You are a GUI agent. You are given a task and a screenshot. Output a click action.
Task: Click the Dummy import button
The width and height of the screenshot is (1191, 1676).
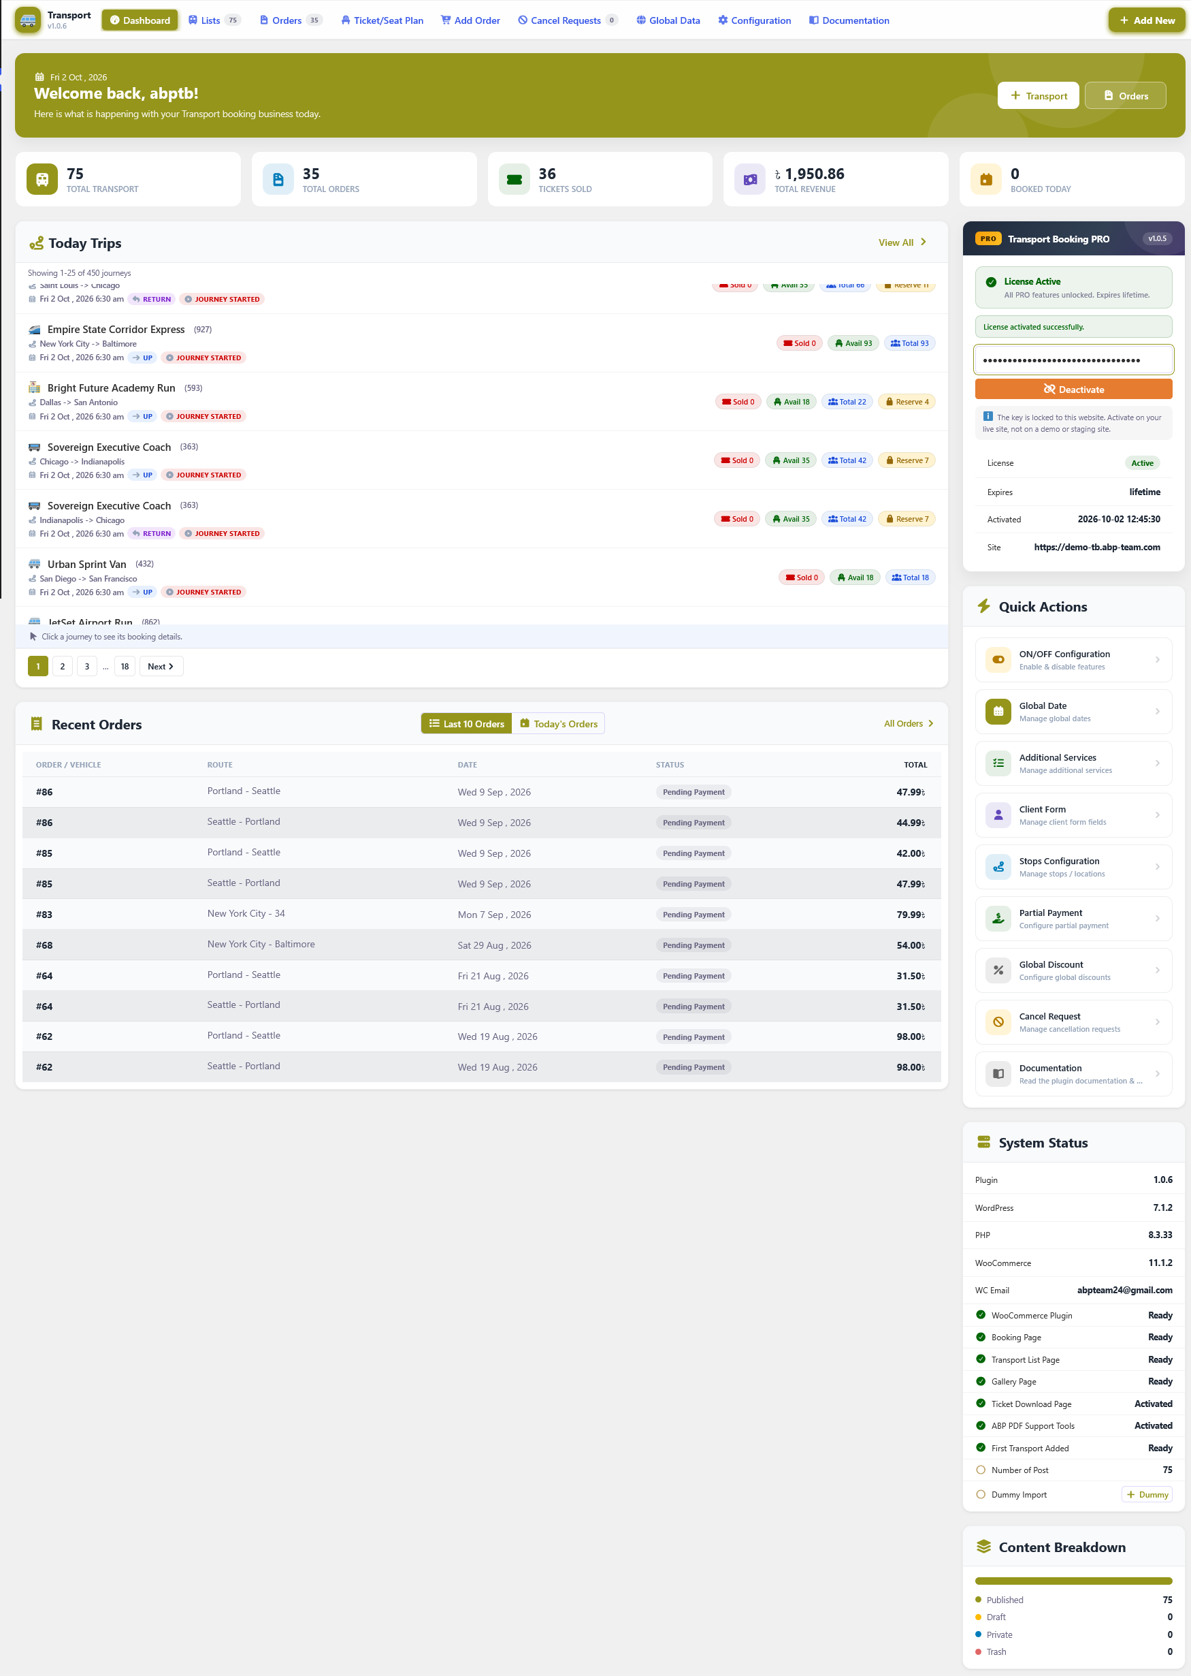[1146, 1494]
